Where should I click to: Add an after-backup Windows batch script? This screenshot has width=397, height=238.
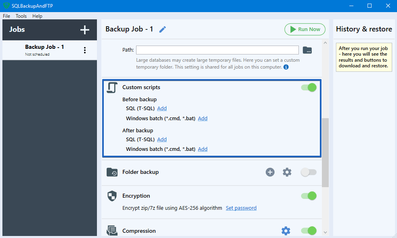(x=203, y=149)
